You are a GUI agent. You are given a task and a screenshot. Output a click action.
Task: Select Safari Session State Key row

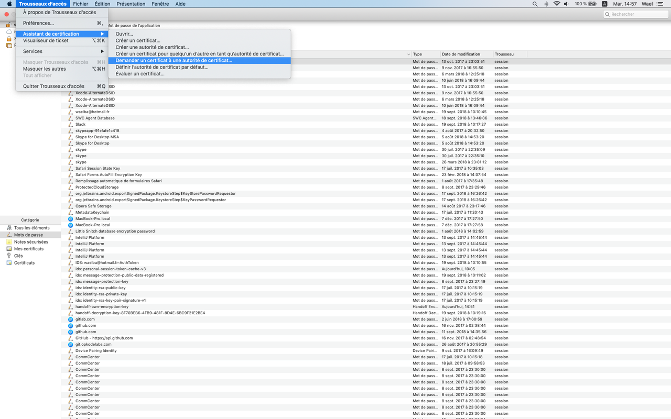click(x=366, y=168)
